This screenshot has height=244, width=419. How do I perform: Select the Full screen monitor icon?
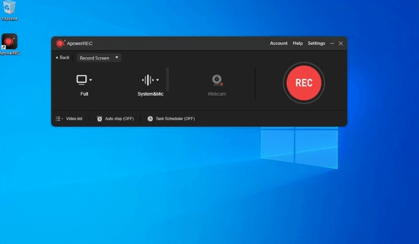tap(81, 80)
